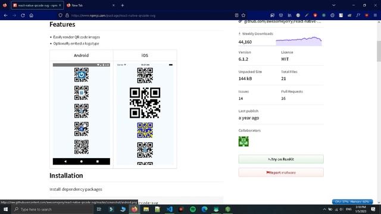381x214 pixels.
Task: Open the color picker eyedropper extension
Action: [x=307, y=15]
